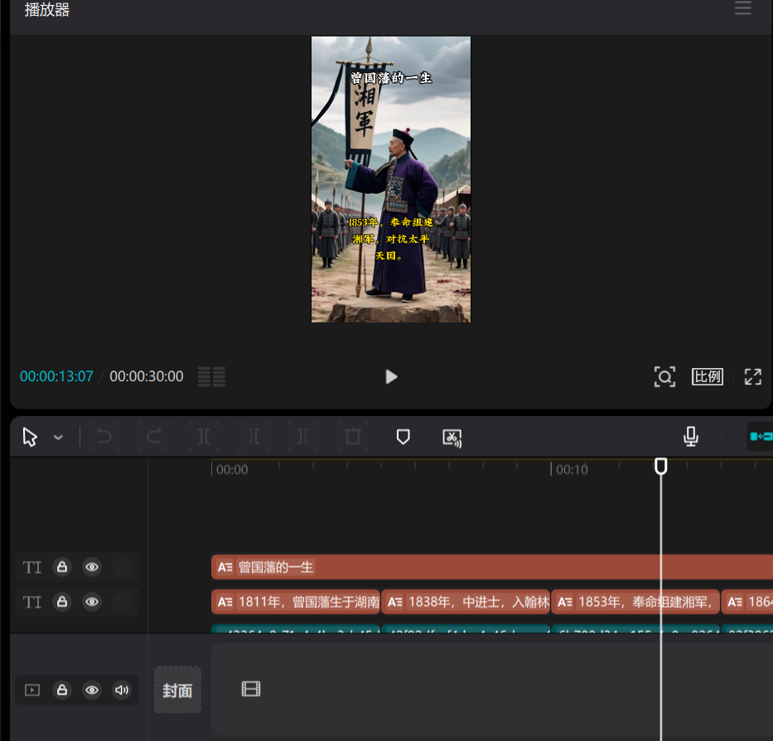The height and width of the screenshot is (741, 773).
Task: Select the yellow subtitle in preview
Action: point(390,239)
